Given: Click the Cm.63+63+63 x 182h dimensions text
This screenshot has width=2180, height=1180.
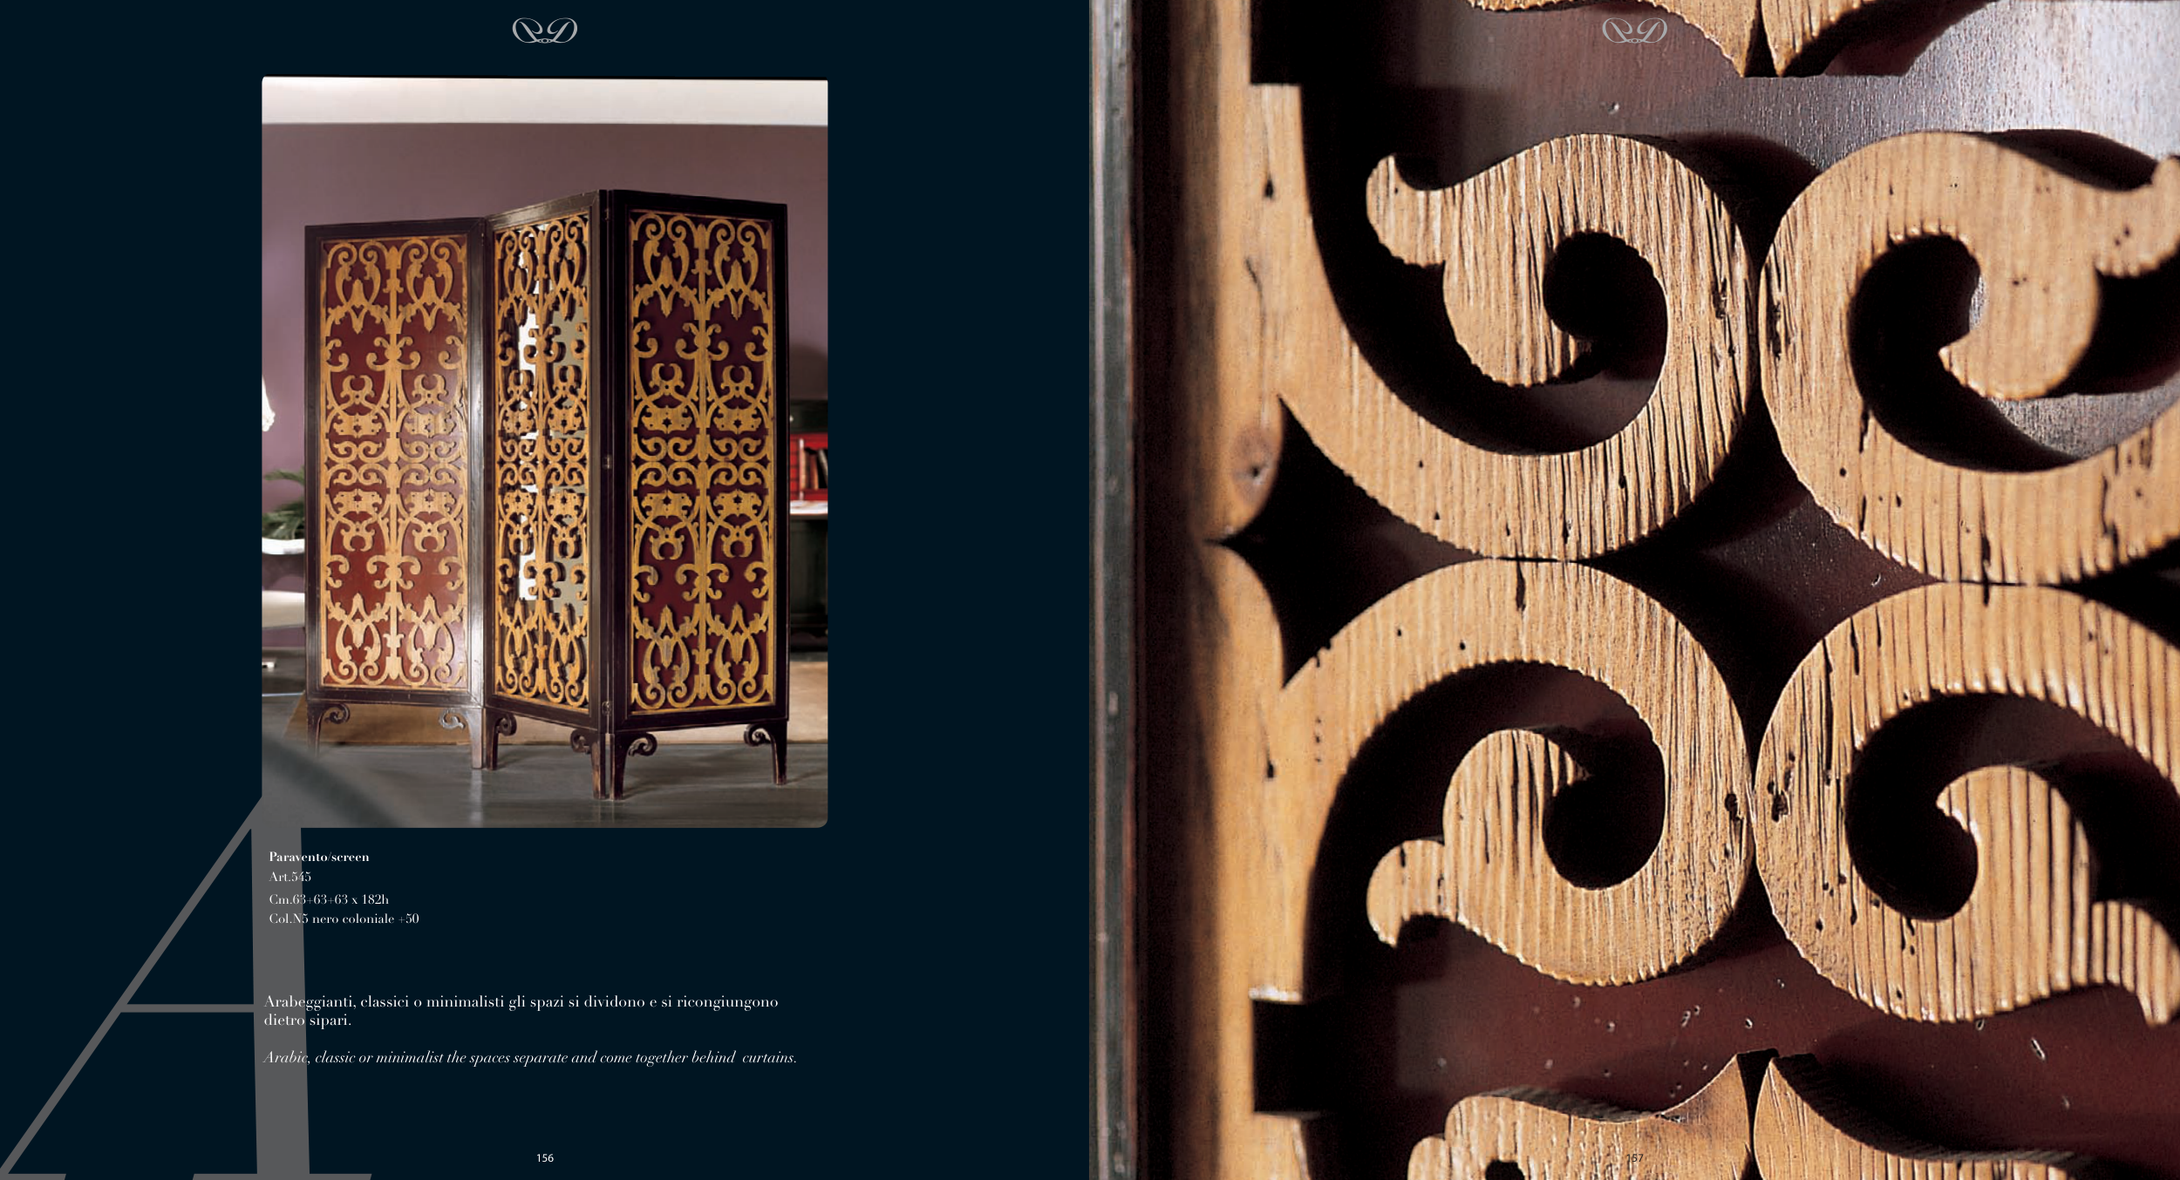Looking at the screenshot, I should 329,899.
